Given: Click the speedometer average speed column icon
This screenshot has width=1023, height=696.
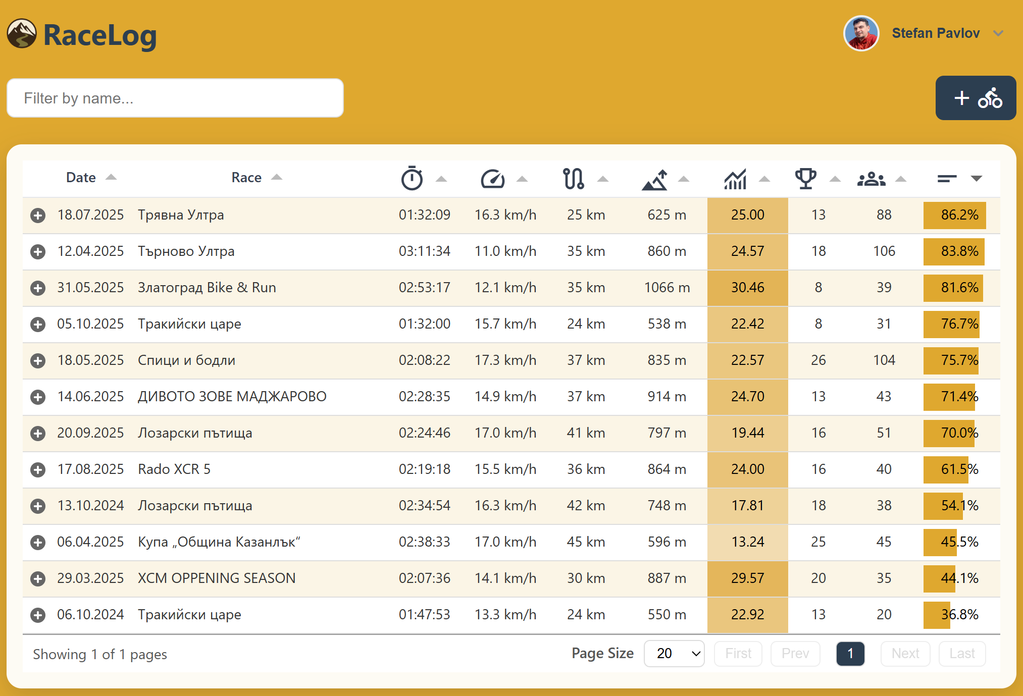Looking at the screenshot, I should click(x=492, y=178).
